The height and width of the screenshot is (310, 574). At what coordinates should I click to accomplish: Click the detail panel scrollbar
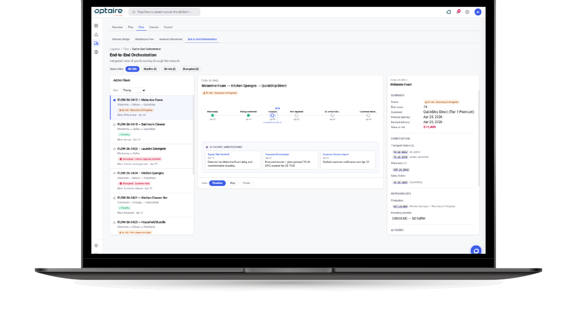[x=479, y=138]
